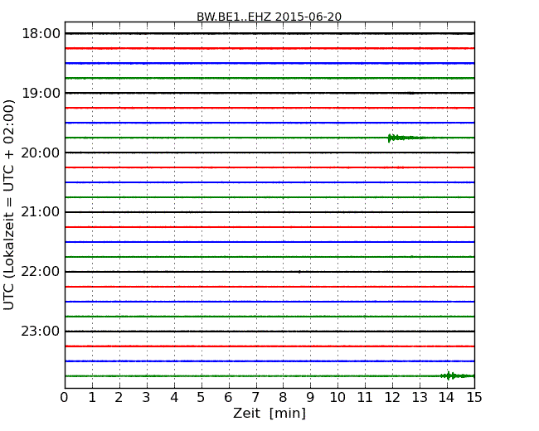Click the plot title BW.BE1..EHZ 2015-06-20
The height and width of the screenshot is (431, 539).
(x=269, y=17)
